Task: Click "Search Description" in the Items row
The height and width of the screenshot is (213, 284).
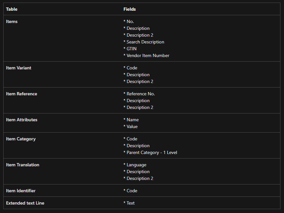Action: 145,42
